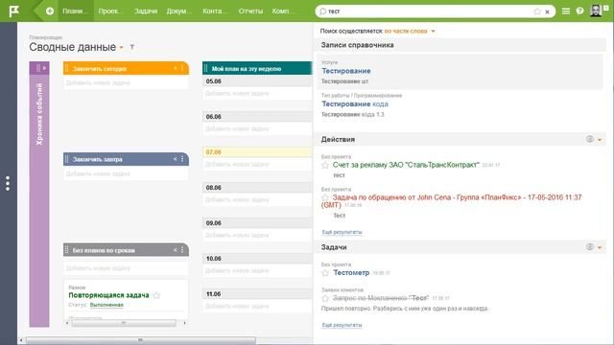This screenshot has width=614, height=345.
Task: Open Тестирование кода directory record
Action: tap(355, 104)
